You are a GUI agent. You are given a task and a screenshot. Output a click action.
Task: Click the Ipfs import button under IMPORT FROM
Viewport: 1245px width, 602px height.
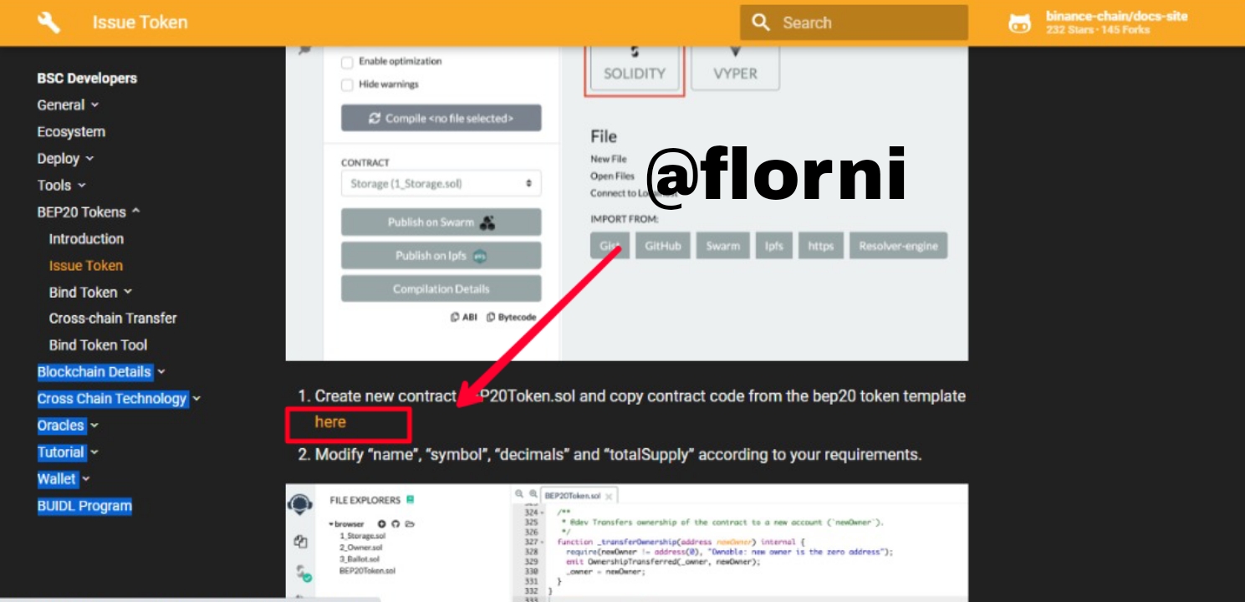[x=773, y=246]
